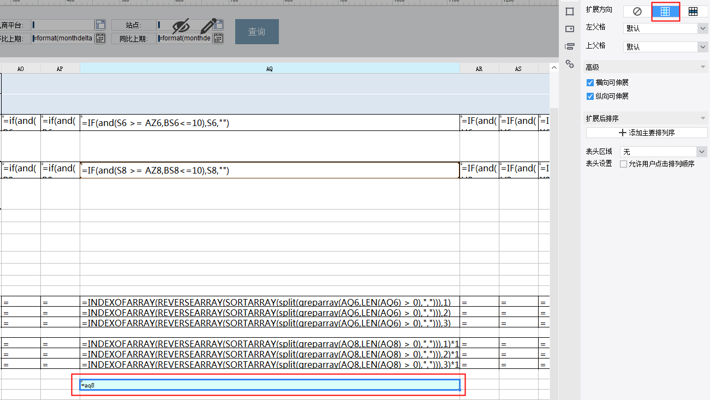This screenshot has width=710, height=400.
Task: Click the vertical scrollbar up arrow
Action: point(554,68)
